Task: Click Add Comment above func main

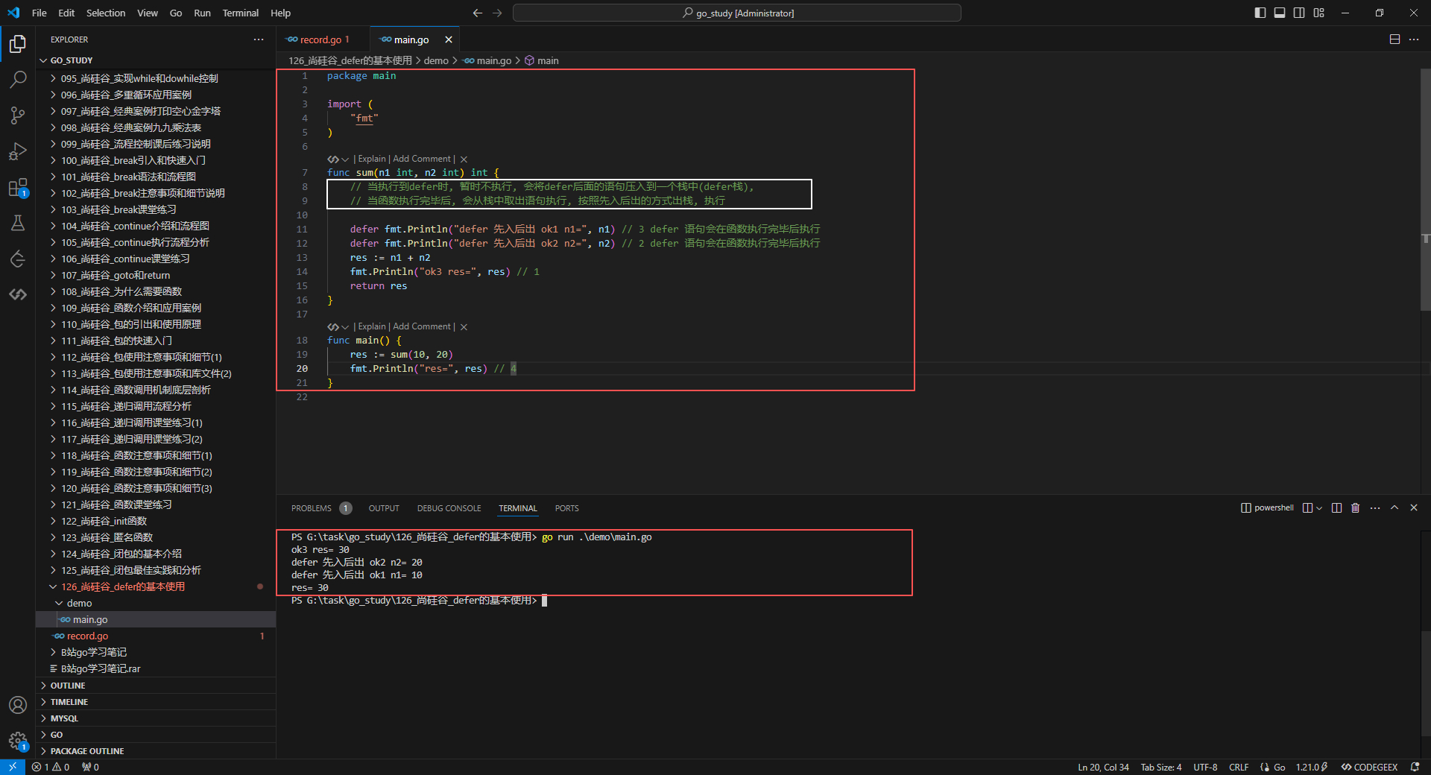Action: tap(422, 326)
